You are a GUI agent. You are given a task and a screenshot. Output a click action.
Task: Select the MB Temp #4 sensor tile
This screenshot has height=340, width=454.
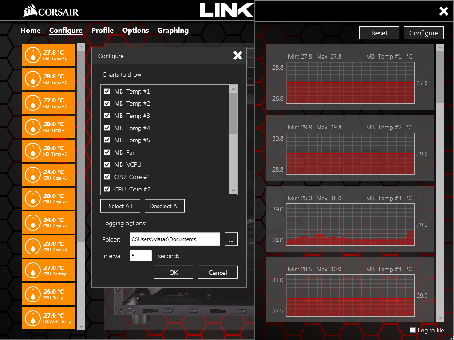click(x=49, y=127)
